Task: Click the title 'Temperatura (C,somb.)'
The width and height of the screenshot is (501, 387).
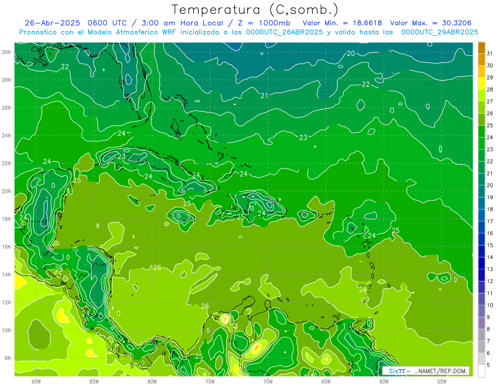Action: click(x=255, y=10)
